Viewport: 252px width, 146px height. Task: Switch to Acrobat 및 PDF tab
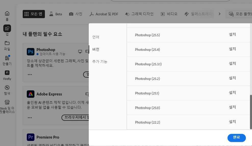coord(104,14)
